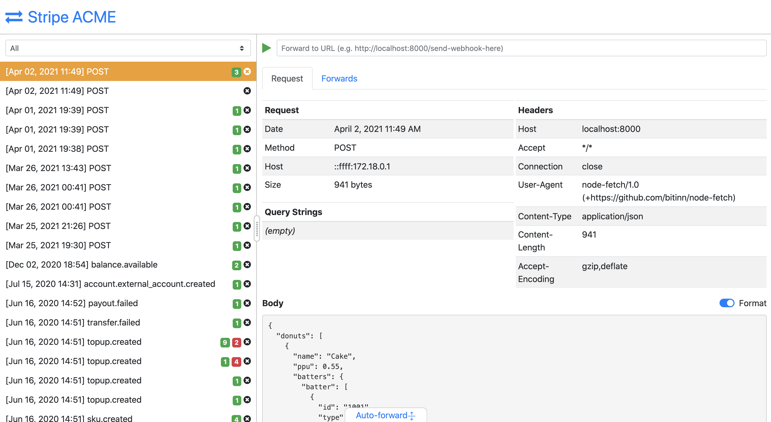The height and width of the screenshot is (422, 771).
Task: Click the green badge 9 on topup.created
Action: (225, 342)
